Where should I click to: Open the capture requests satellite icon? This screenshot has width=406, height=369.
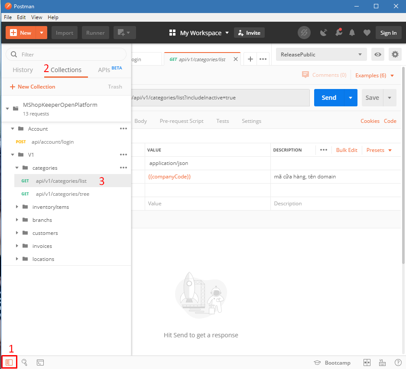(323, 33)
